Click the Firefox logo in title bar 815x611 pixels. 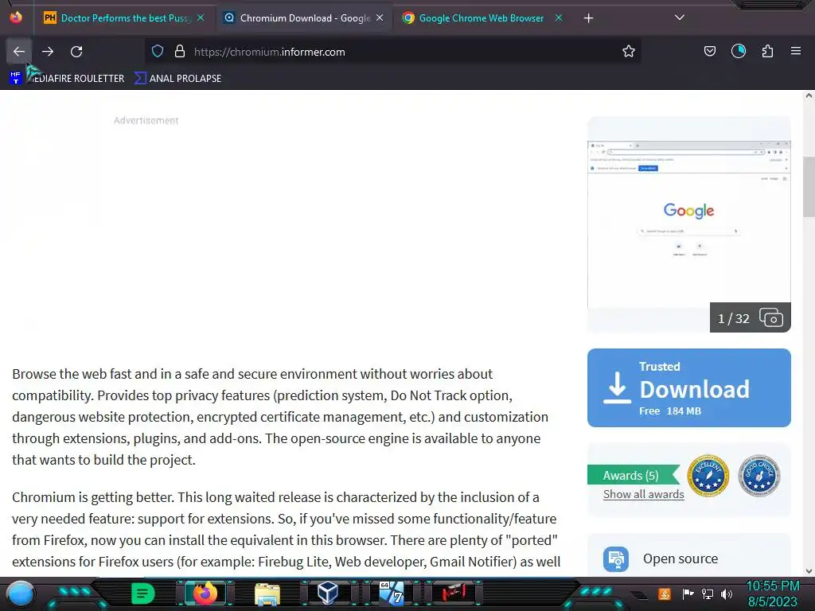click(16, 18)
